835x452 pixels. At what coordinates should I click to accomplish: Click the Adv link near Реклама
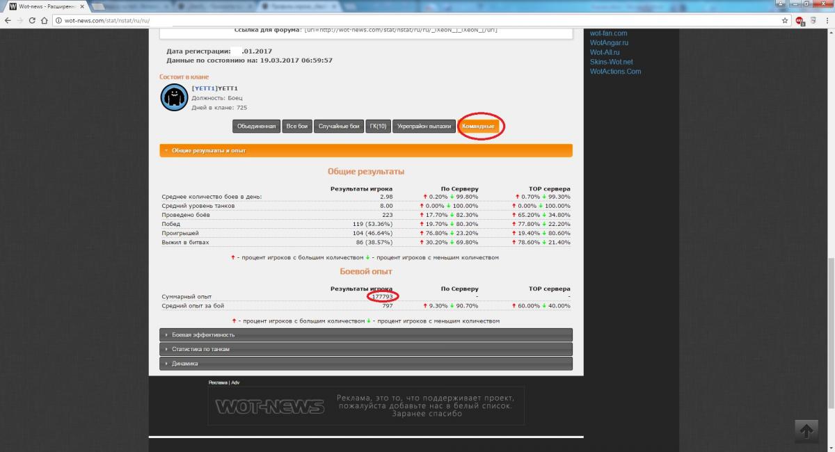(x=235, y=382)
